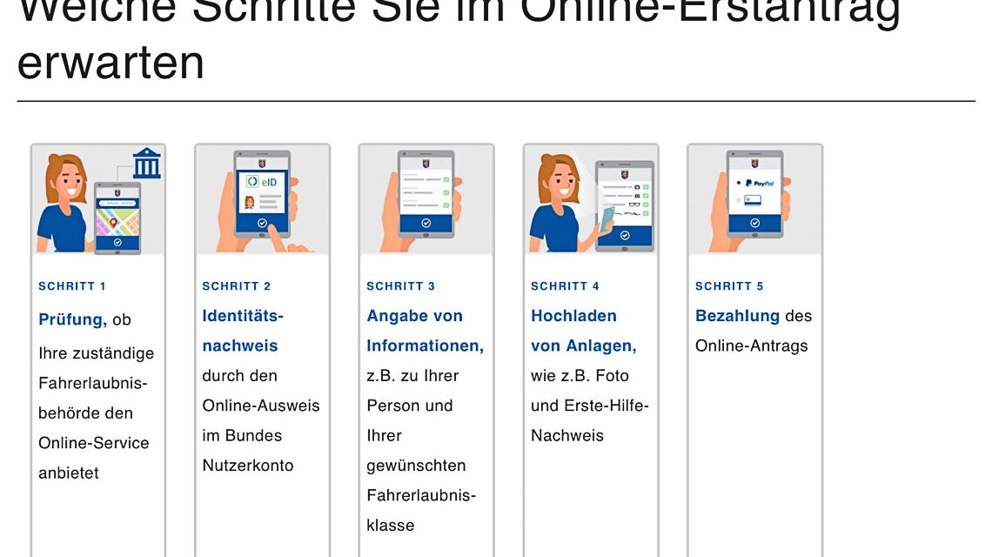Click the camera icon on the Schritt 4 tablet
Screen dimensions: 992x557
[637, 187]
